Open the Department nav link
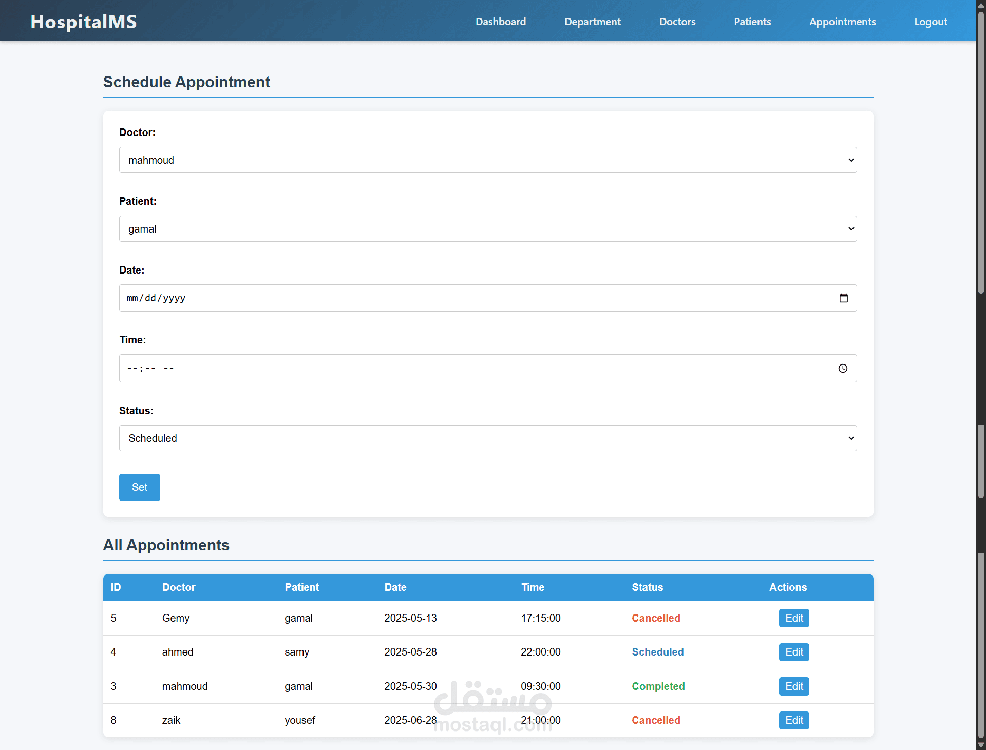 pos(593,22)
